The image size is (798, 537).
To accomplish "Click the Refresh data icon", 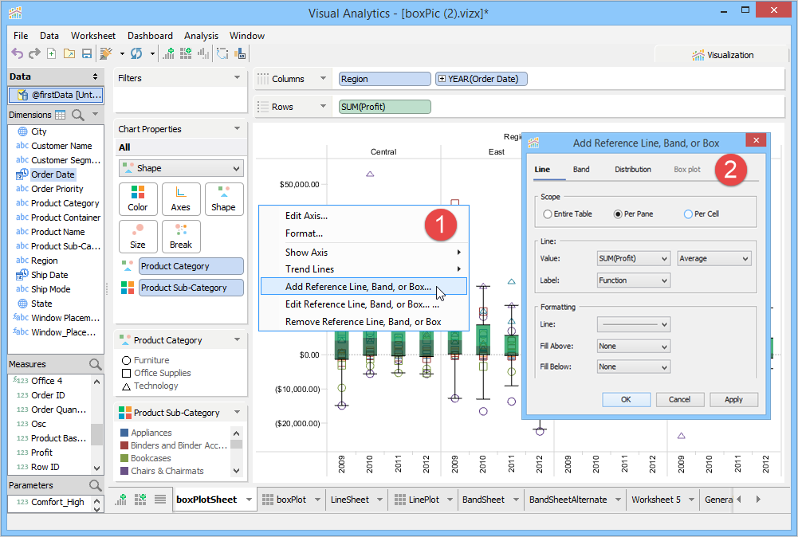I will point(136,53).
